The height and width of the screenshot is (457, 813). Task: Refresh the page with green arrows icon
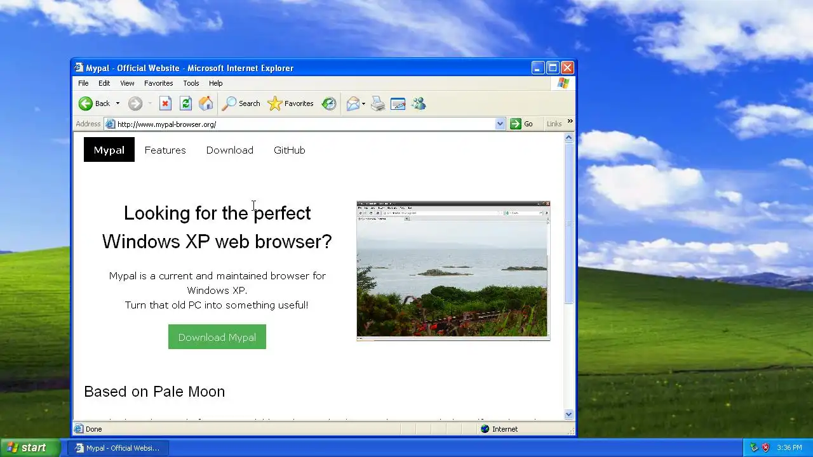coord(185,103)
